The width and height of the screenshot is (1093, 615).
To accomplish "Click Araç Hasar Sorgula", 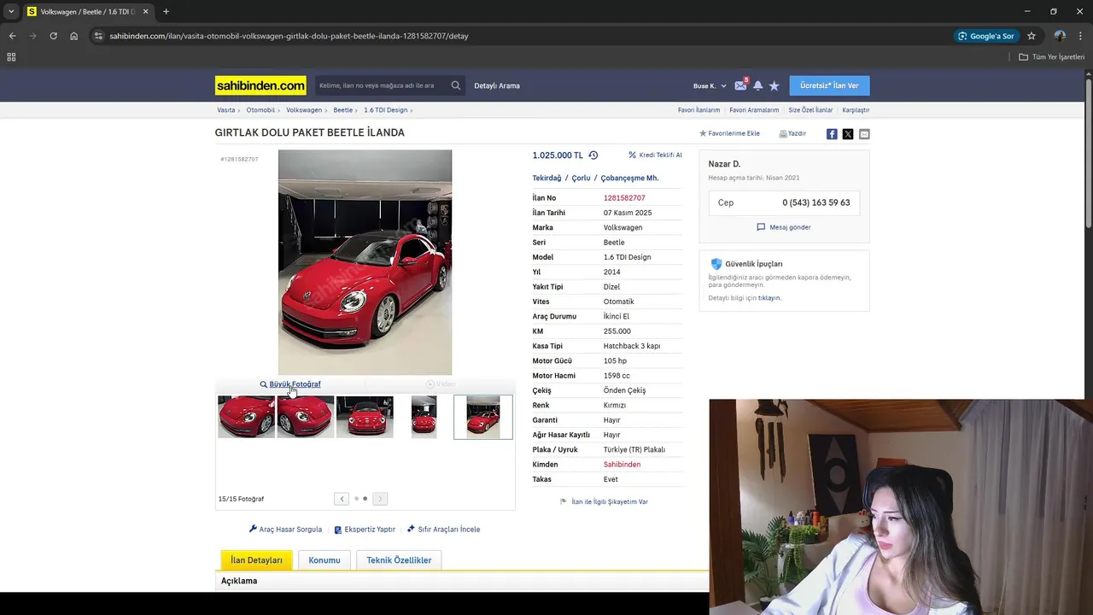I will click(285, 530).
